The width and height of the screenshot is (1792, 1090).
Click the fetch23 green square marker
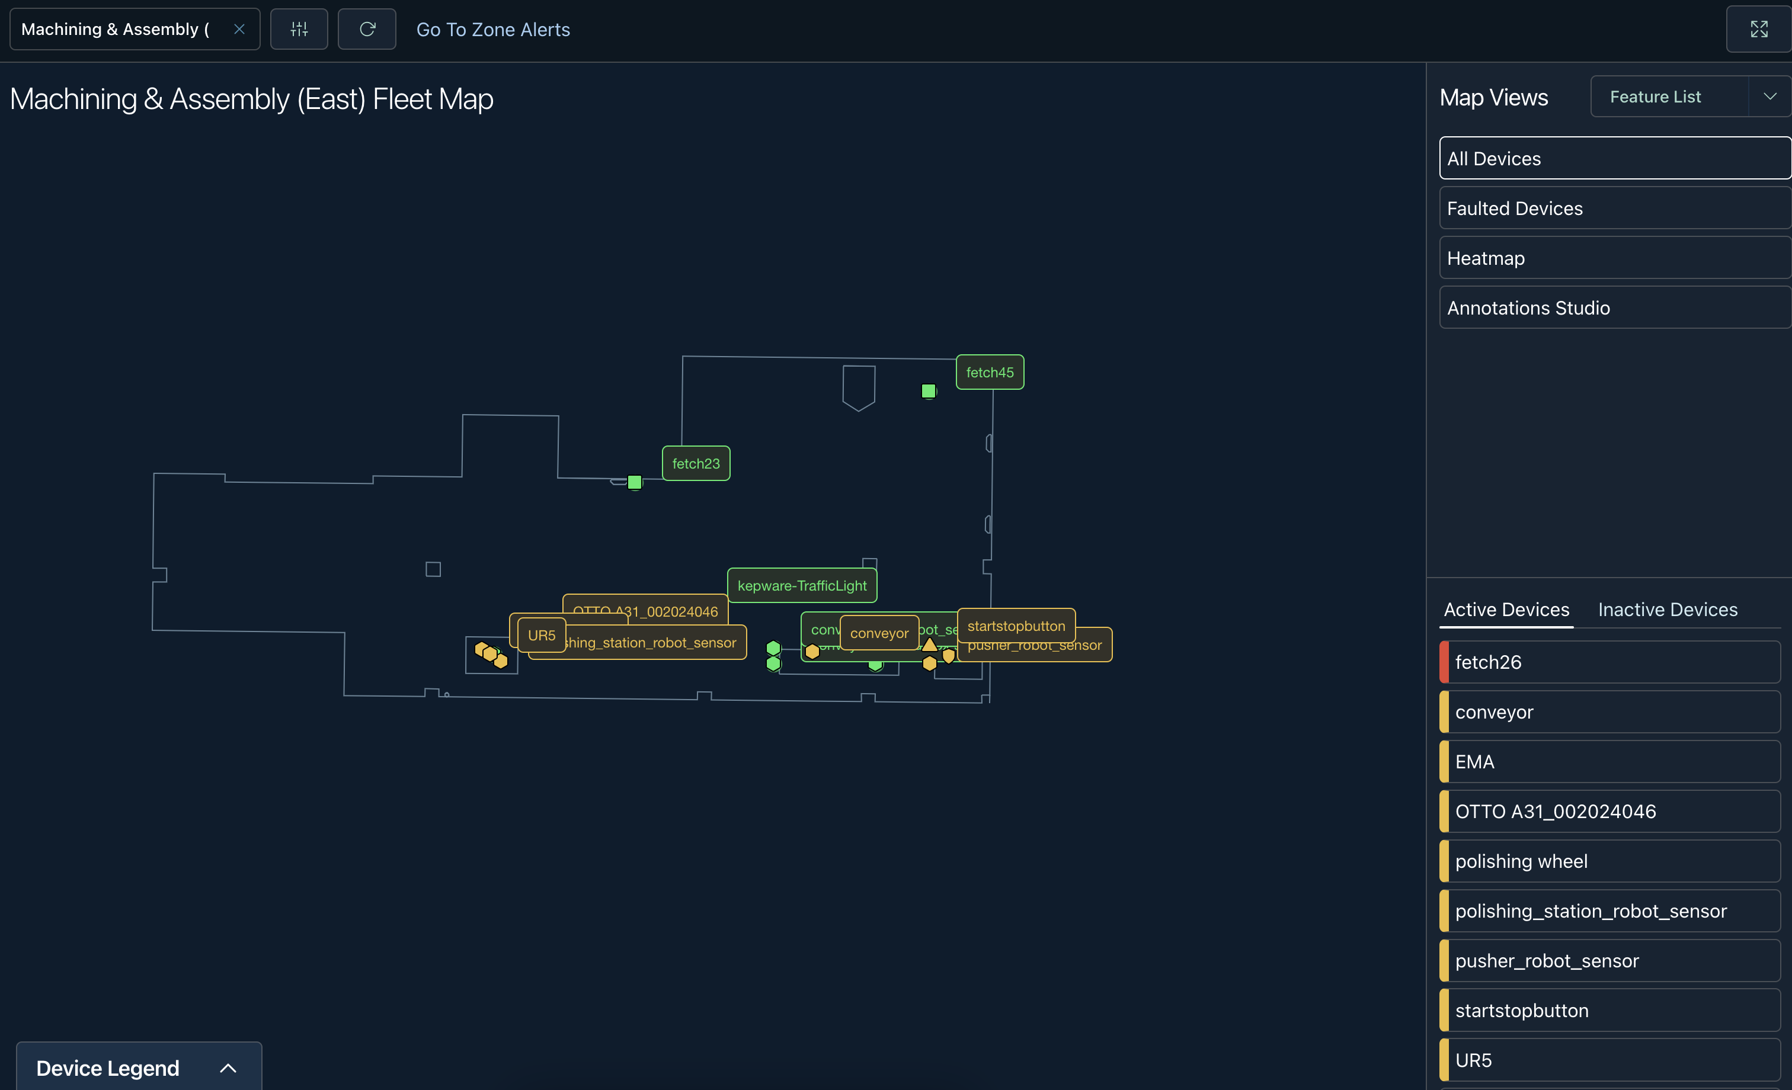coord(634,482)
